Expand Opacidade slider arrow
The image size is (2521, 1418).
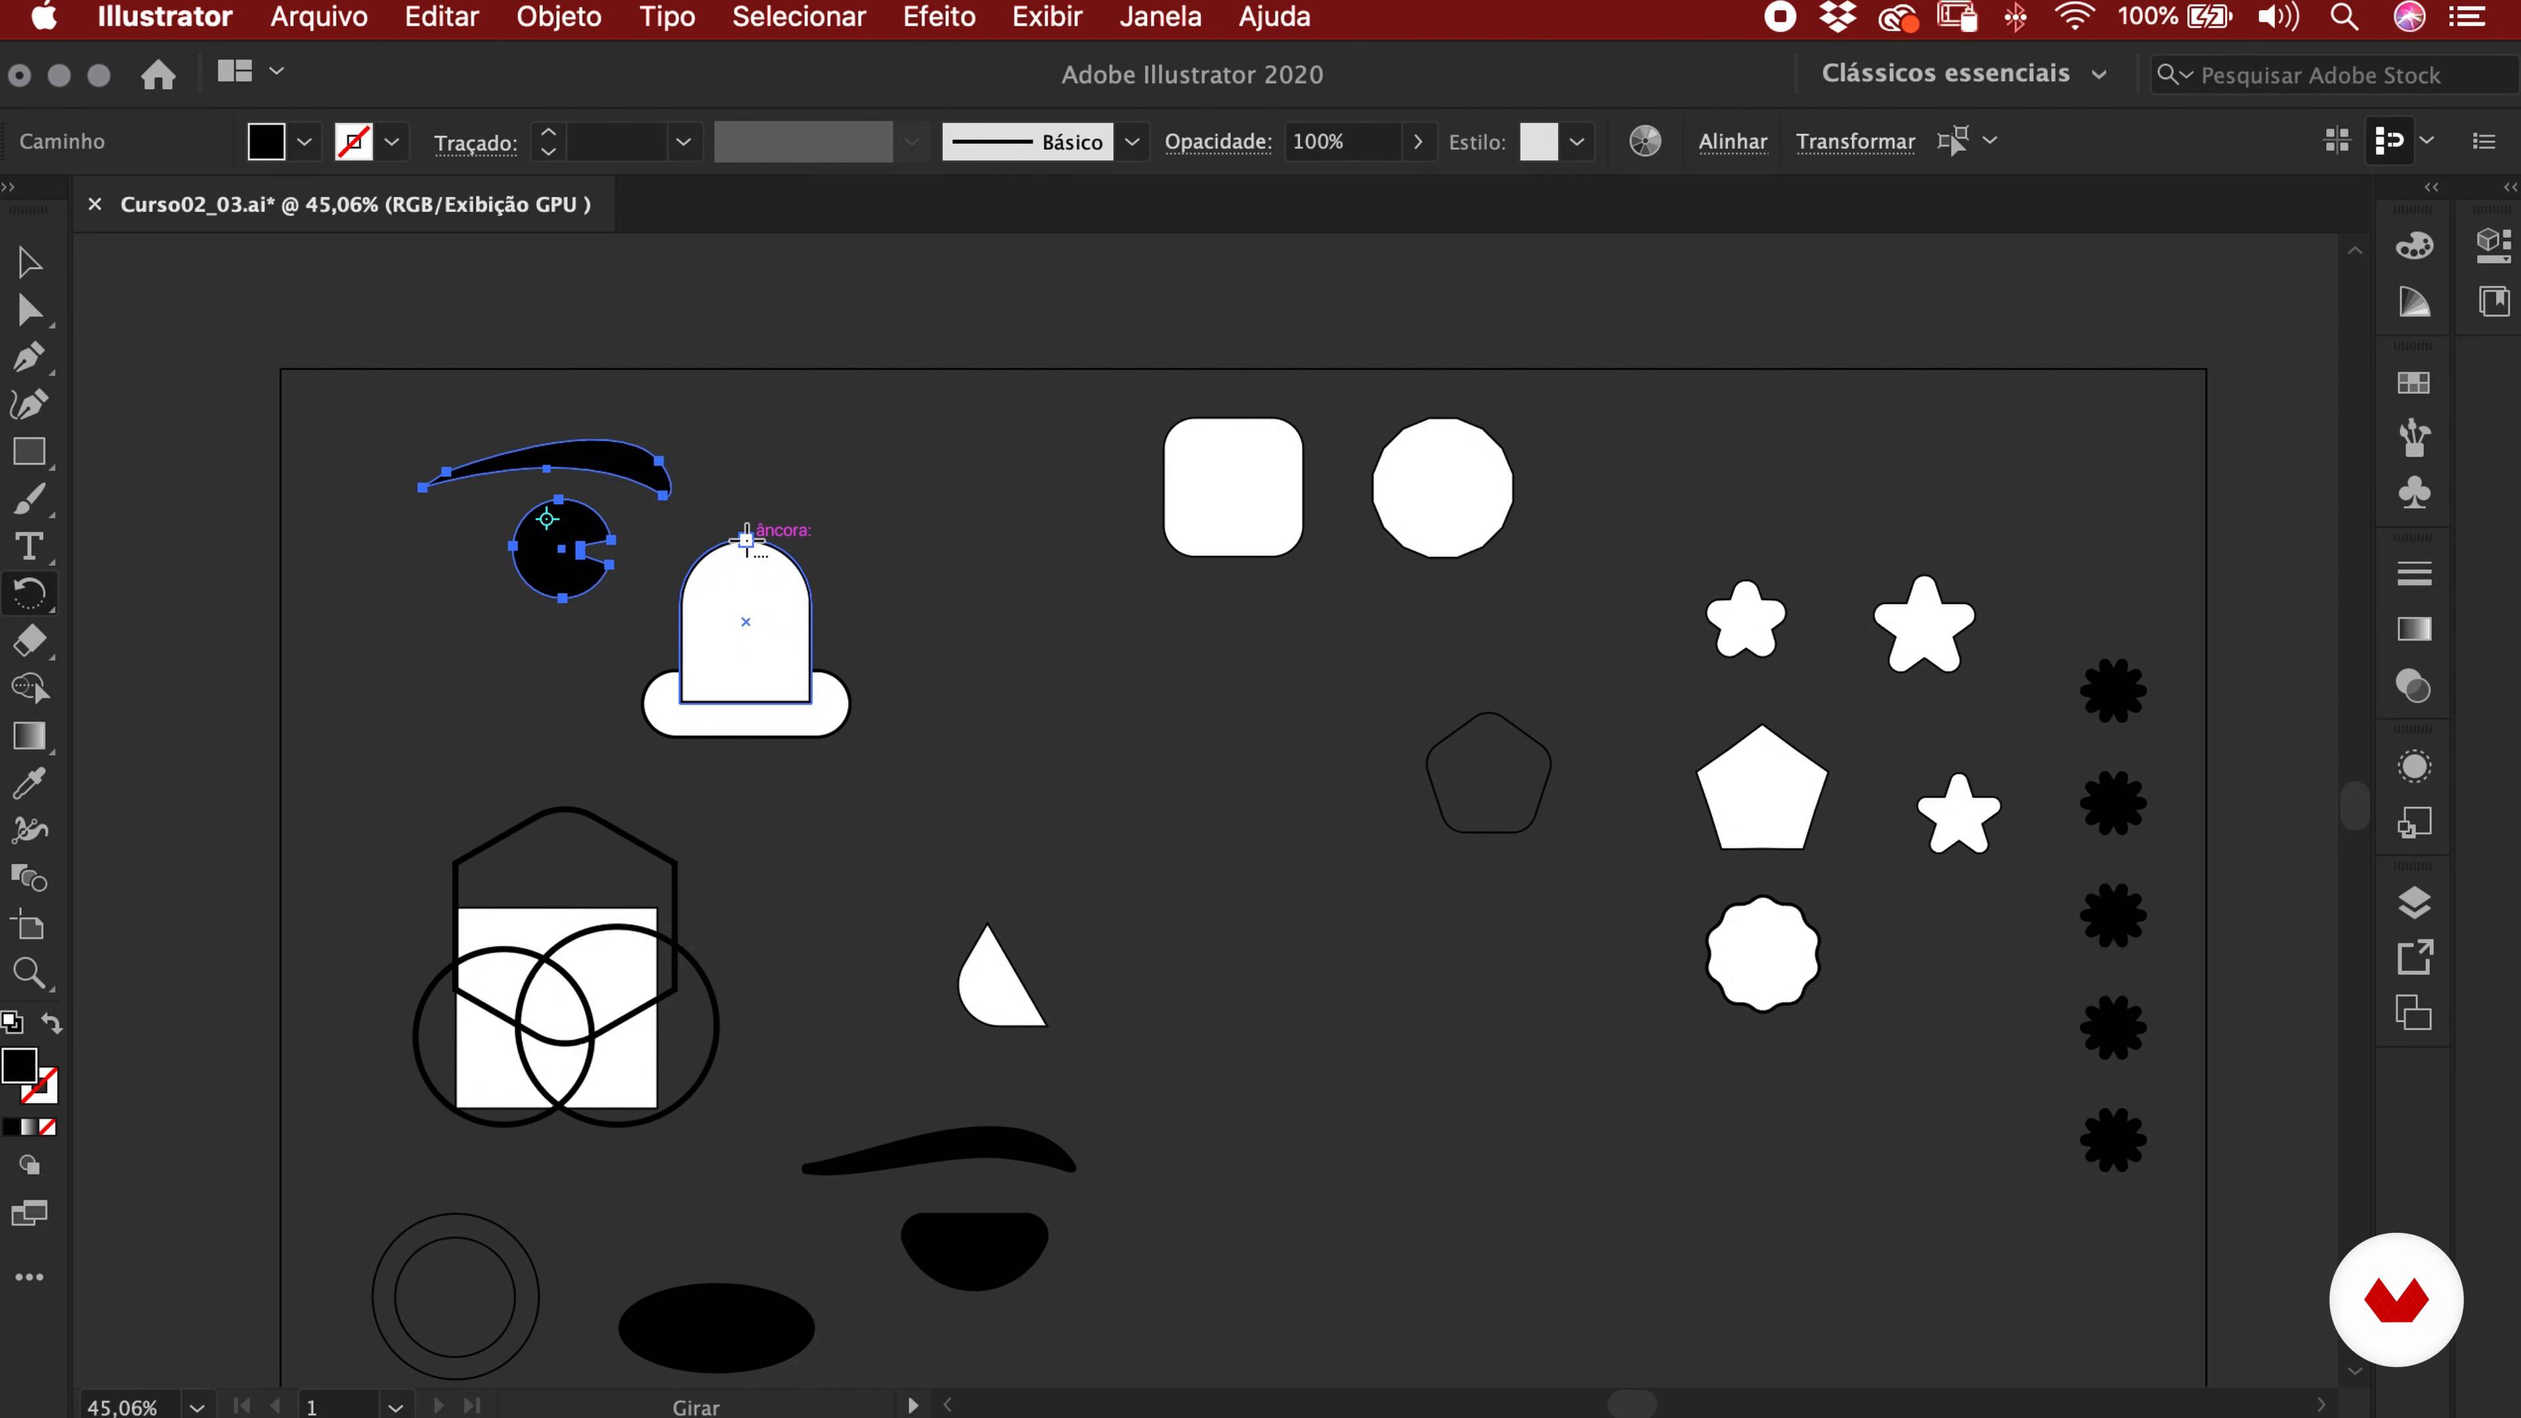point(1417,142)
